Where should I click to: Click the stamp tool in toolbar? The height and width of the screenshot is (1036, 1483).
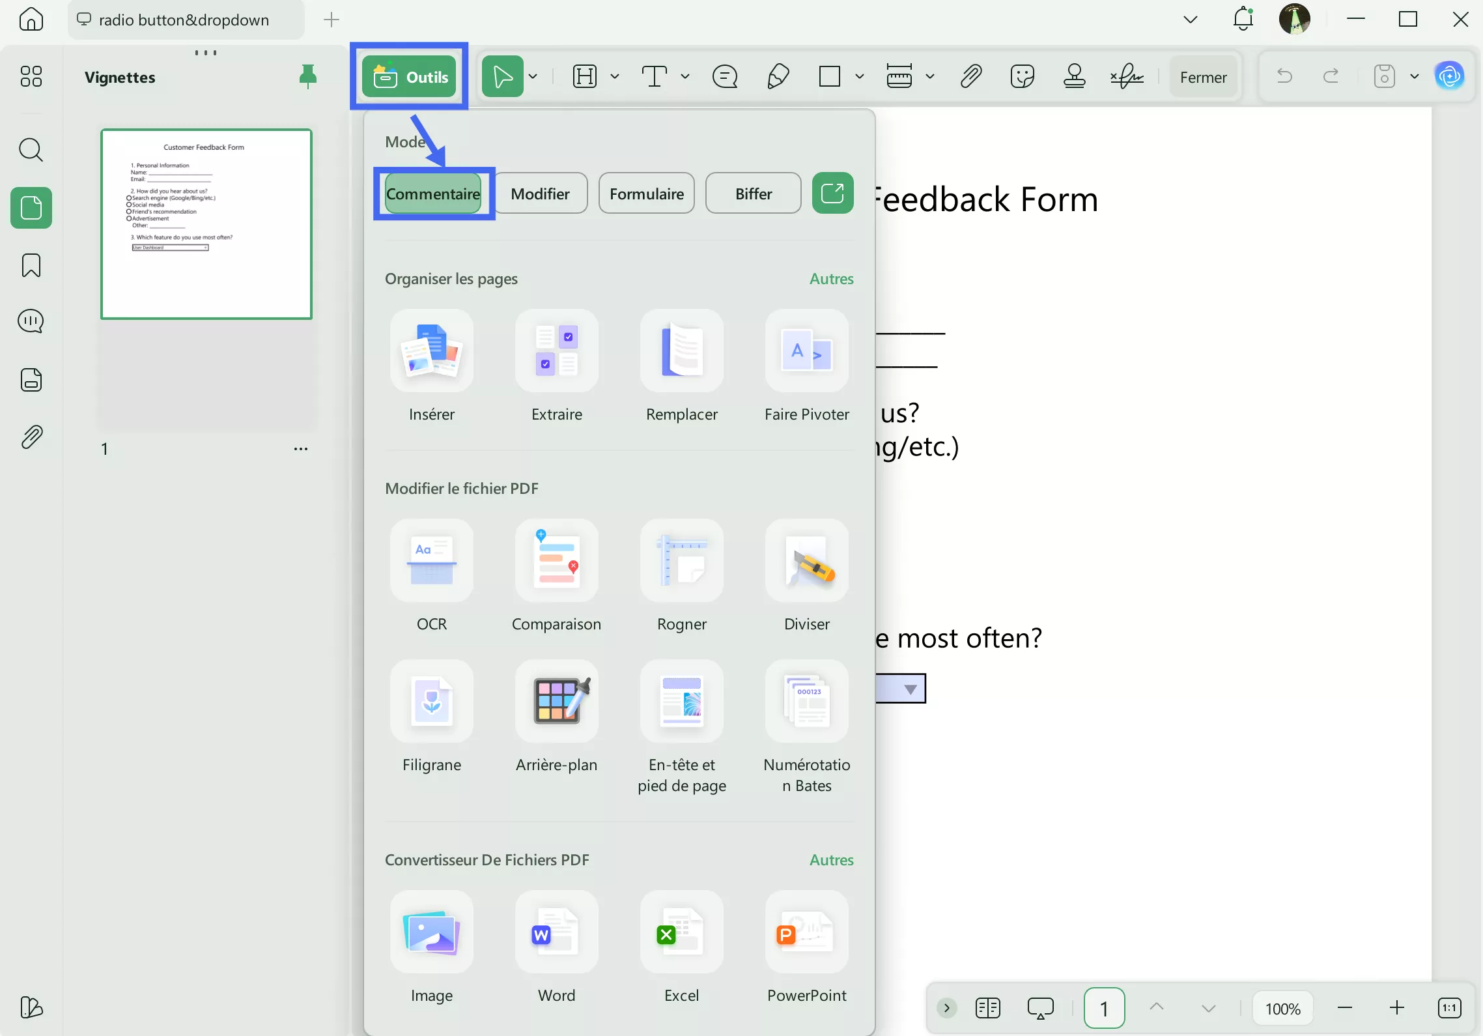coord(1073,76)
